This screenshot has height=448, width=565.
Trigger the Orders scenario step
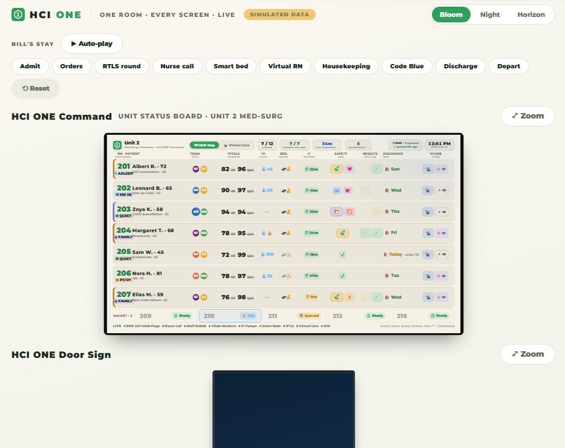point(71,67)
